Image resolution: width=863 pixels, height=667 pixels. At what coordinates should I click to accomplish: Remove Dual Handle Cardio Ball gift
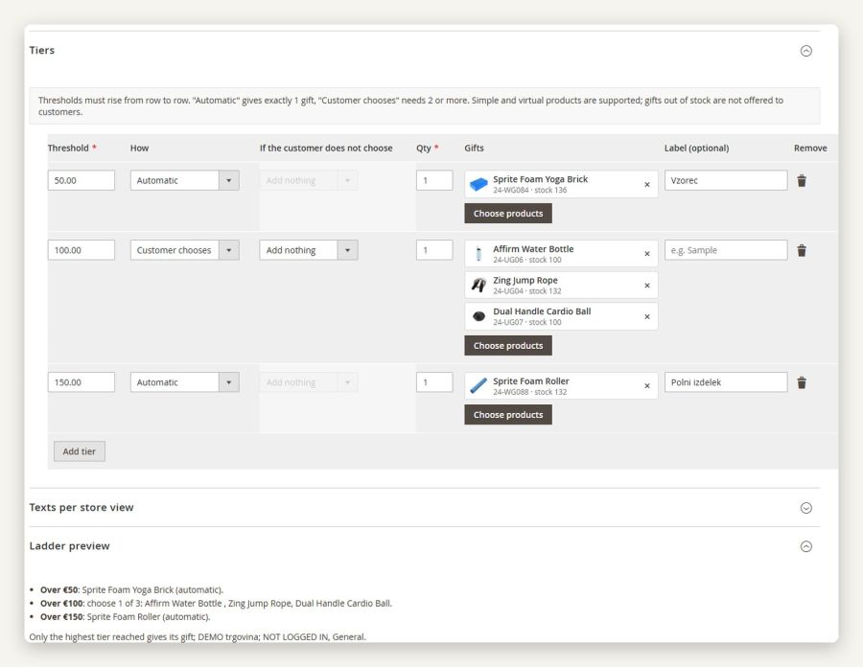[x=646, y=316]
